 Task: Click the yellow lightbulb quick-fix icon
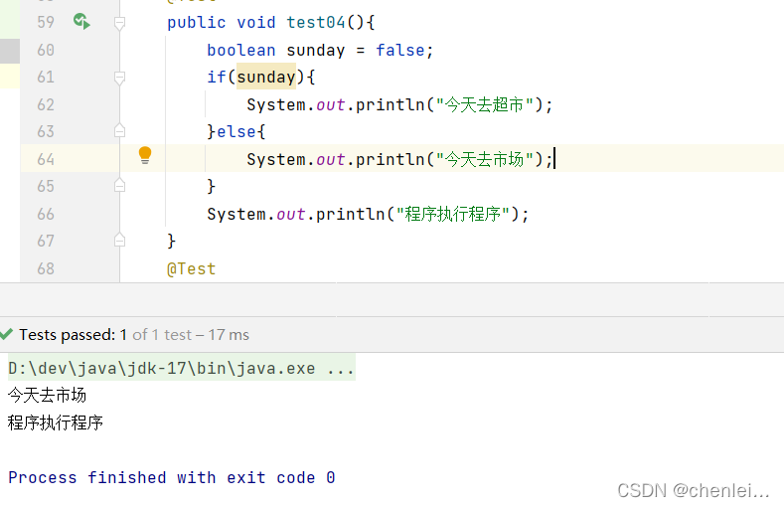(x=145, y=155)
